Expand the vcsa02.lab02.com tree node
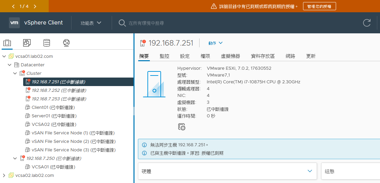Screen dimensions: 380x183 pyautogui.click(x=4, y=175)
